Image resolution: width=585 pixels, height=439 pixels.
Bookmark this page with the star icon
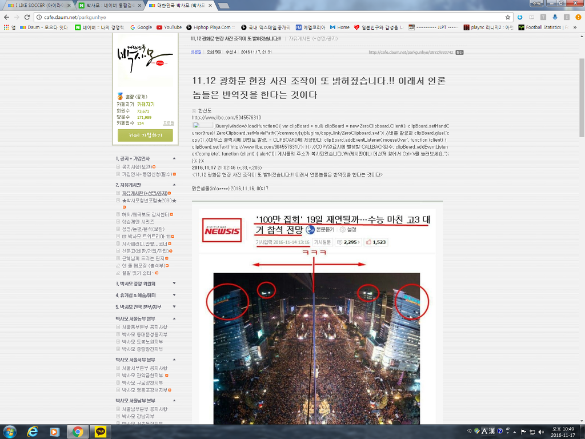pos(507,17)
